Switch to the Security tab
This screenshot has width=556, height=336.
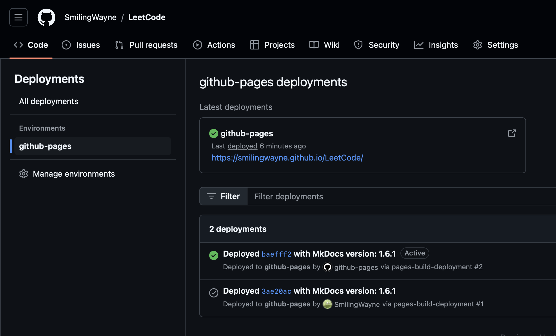point(377,45)
